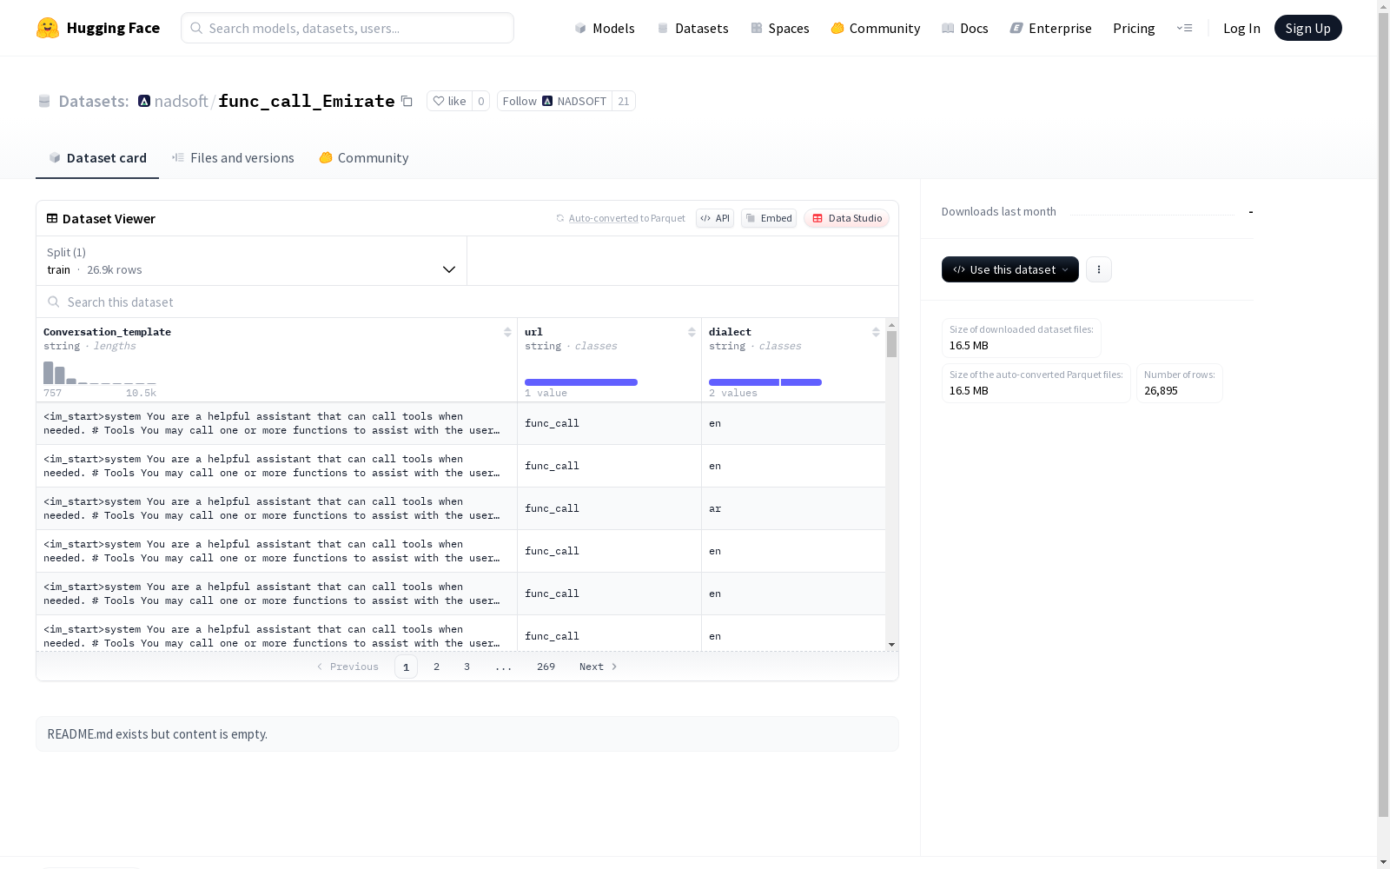Switch to Files and versions tab
The image size is (1390, 869).
(x=233, y=157)
